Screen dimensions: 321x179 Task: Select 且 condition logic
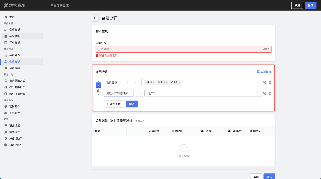click(x=98, y=85)
